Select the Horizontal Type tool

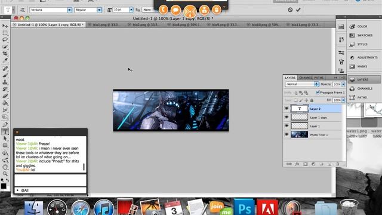(x=5, y=131)
